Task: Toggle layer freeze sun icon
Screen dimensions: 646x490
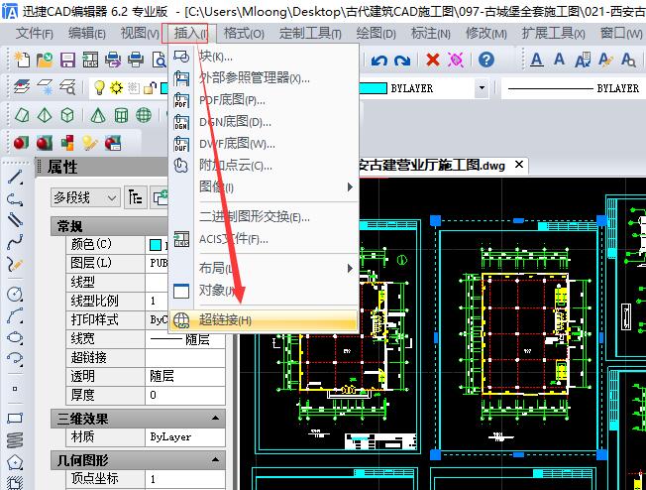Action: point(117,87)
